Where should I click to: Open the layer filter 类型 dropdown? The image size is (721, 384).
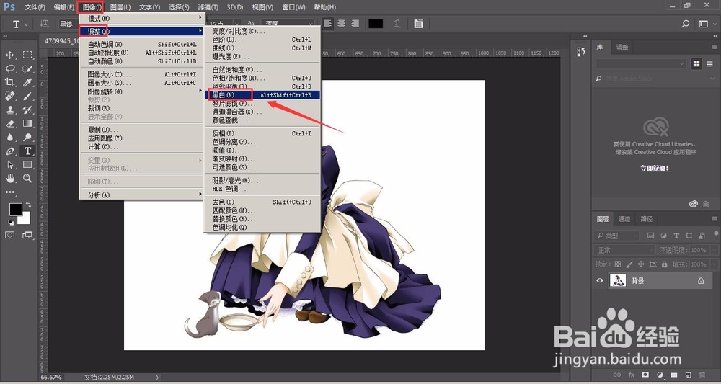[616, 236]
